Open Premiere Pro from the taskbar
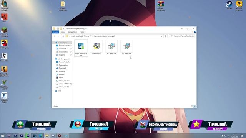This screenshot has height=138, width=246. tap(22, 136)
